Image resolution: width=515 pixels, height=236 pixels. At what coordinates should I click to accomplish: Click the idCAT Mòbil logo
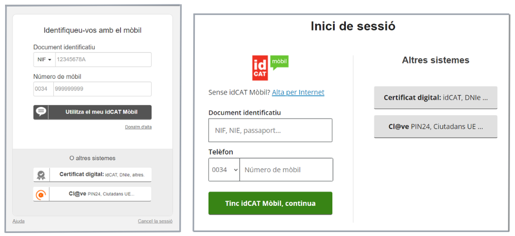(270, 68)
